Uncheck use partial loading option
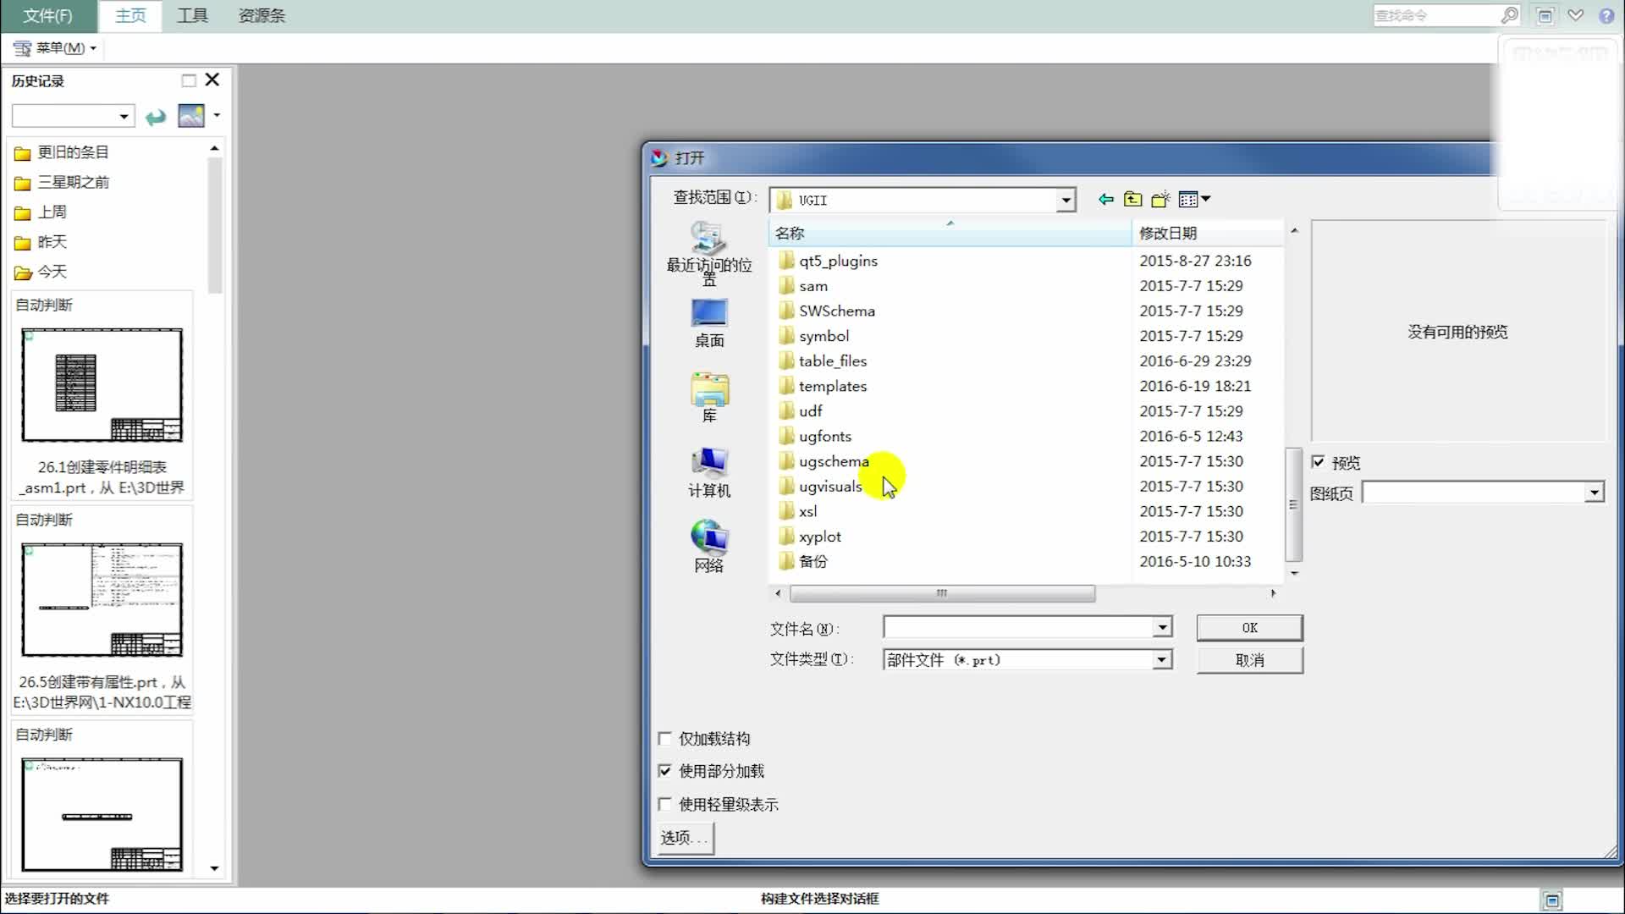1625x914 pixels. (x=665, y=771)
